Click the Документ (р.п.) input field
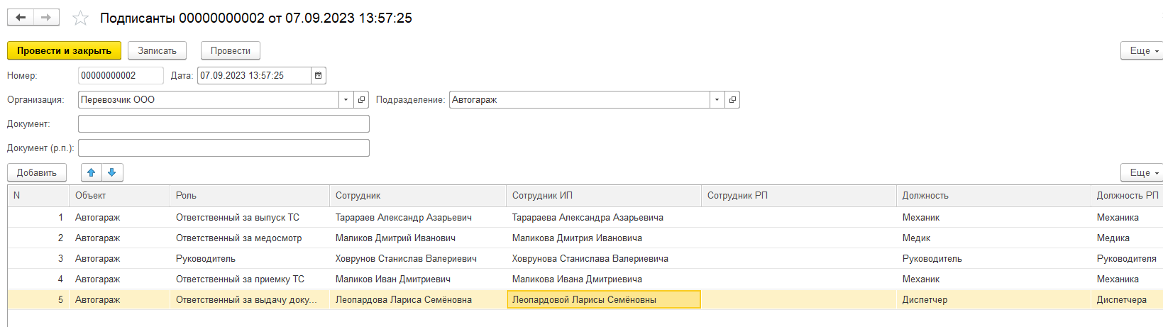1163x327 pixels. click(x=224, y=148)
